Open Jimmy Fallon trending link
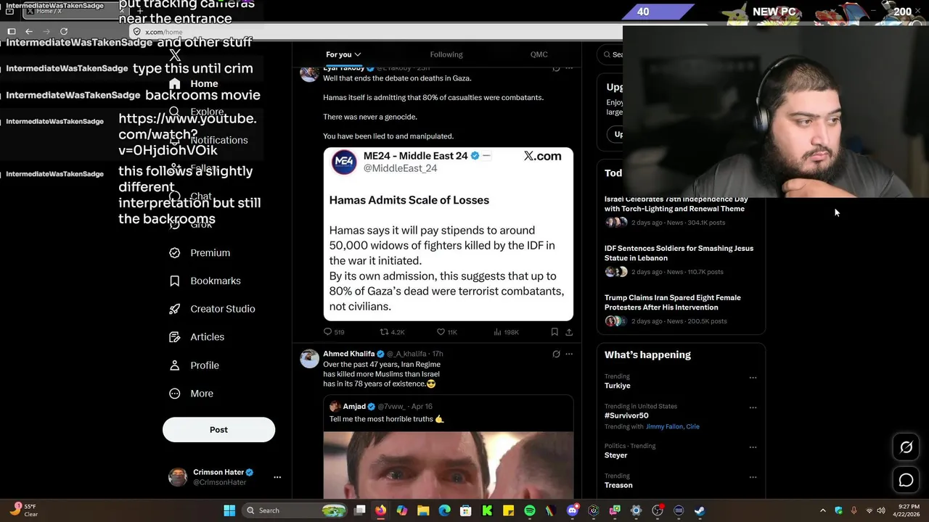Screen dimensions: 929x522 click(663, 426)
